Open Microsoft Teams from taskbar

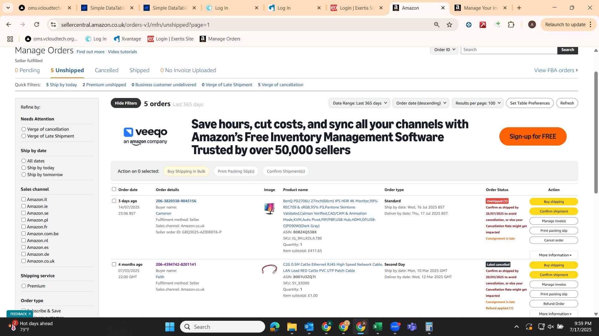coord(412,327)
